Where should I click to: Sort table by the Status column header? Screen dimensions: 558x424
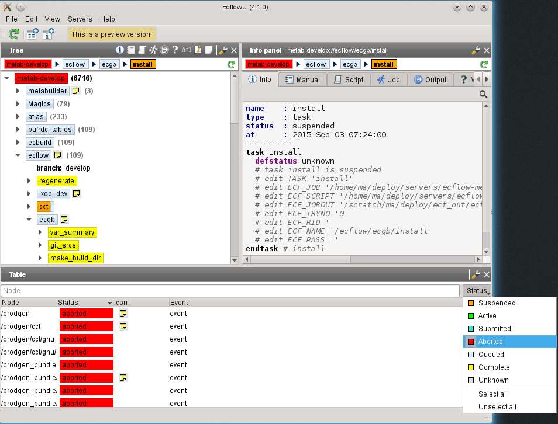click(x=85, y=303)
